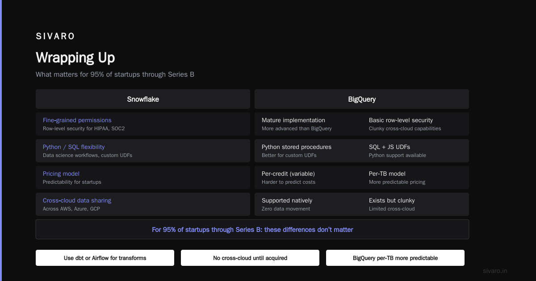Click Clunky cross-cloud capabilities text
Viewport: 536px width, 281px height.
pos(405,128)
